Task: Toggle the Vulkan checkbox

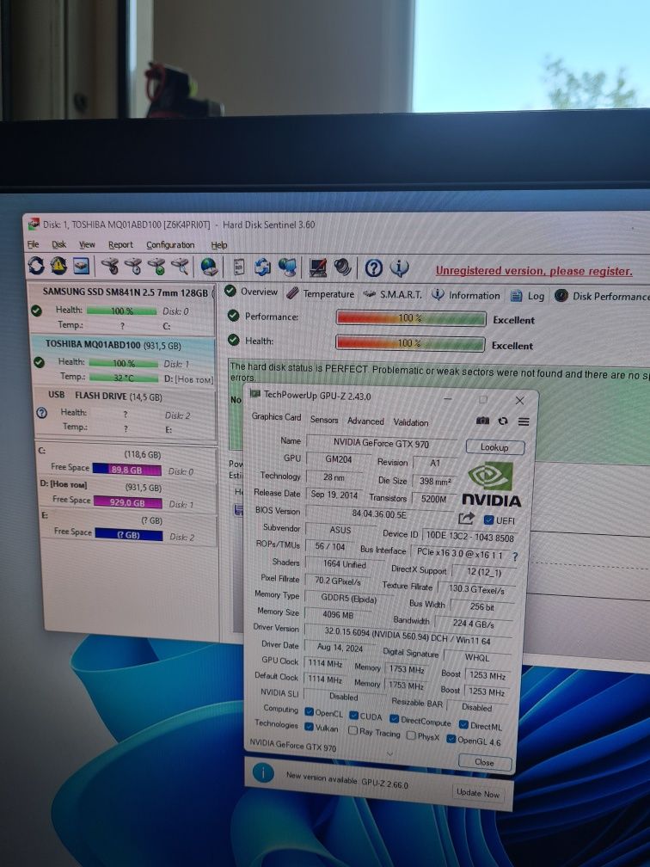Action: click(x=310, y=727)
